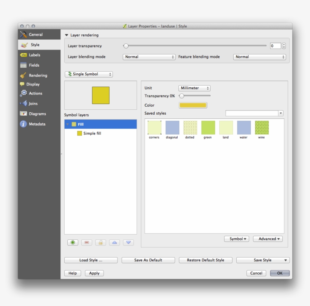Add a new symbol layer
The width and height of the screenshot is (310, 306).
(73, 242)
